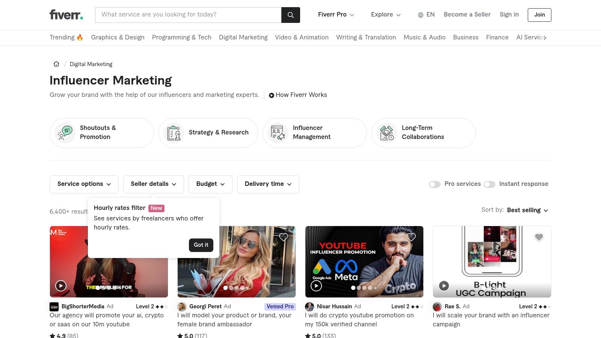Click the globe language icon
Screen dimensions: 601x338
coord(420,15)
